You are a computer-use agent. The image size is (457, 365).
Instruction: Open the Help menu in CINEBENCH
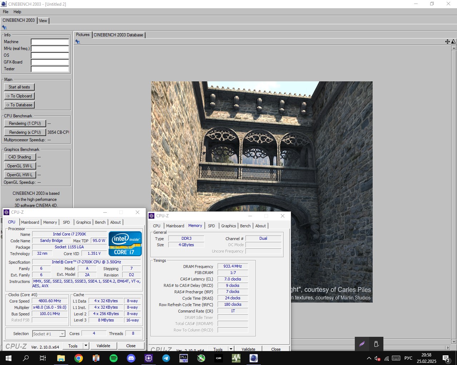click(x=18, y=12)
